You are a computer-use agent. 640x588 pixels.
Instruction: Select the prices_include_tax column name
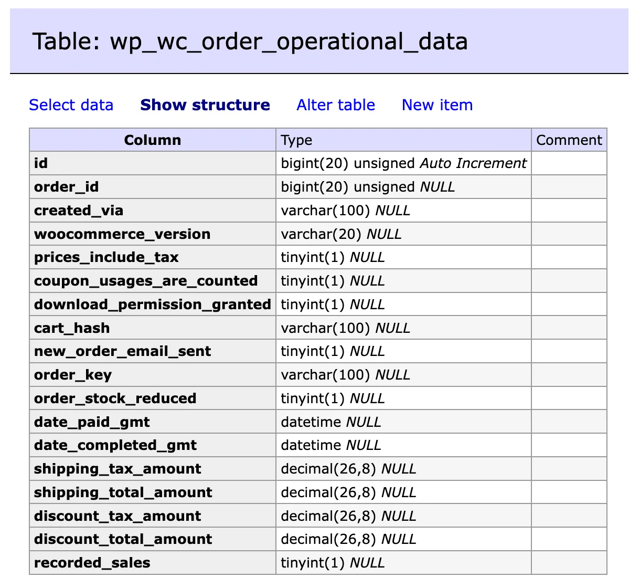pyautogui.click(x=106, y=257)
